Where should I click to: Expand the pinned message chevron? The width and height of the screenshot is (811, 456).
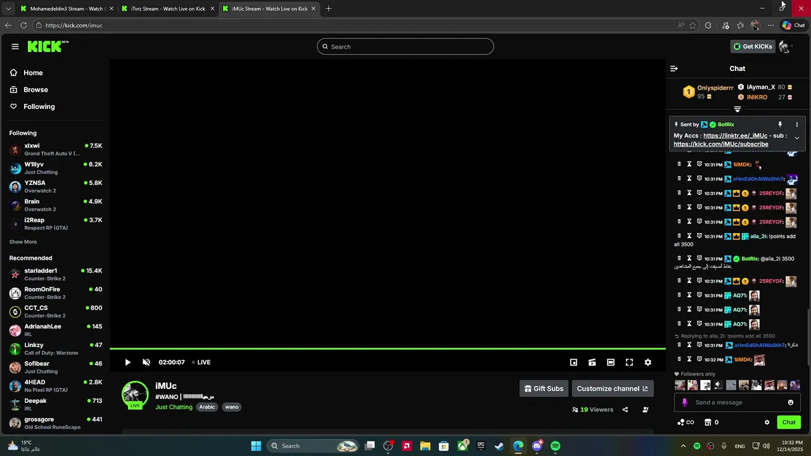point(797,137)
